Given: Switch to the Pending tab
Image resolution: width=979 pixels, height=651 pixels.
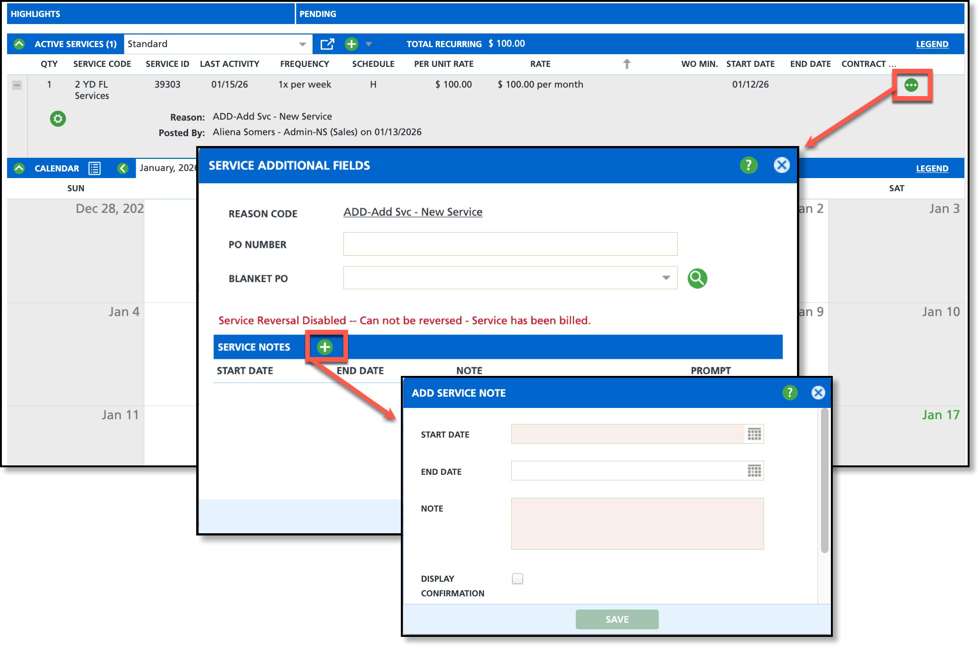Looking at the screenshot, I should point(317,14).
